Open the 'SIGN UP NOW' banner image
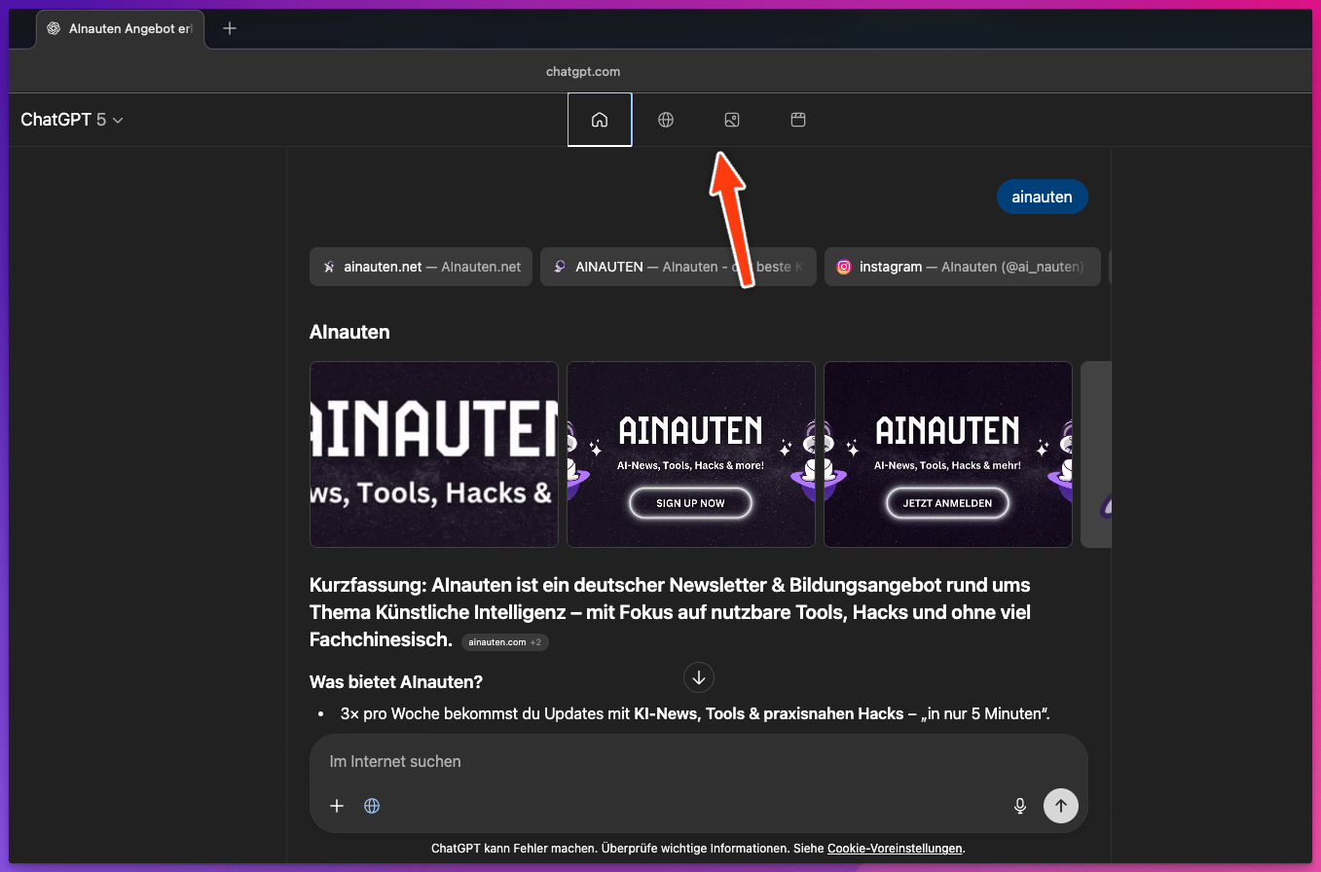Viewport: 1321px width, 872px height. pyautogui.click(x=691, y=454)
